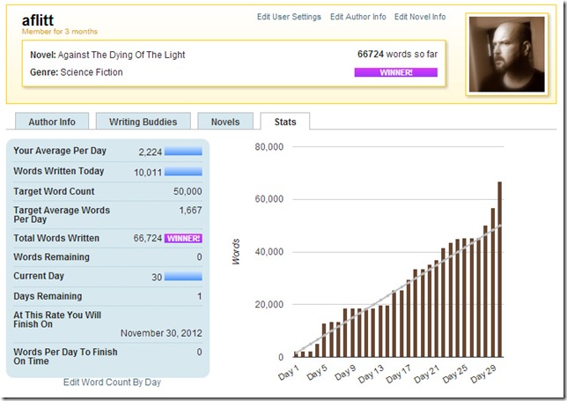The height and width of the screenshot is (401, 567).
Task: Select the Stats tab
Action: [284, 122]
